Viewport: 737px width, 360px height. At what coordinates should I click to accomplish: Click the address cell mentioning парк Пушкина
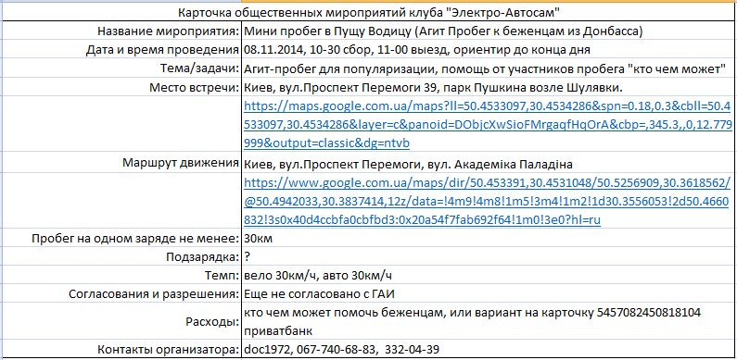[488, 87]
